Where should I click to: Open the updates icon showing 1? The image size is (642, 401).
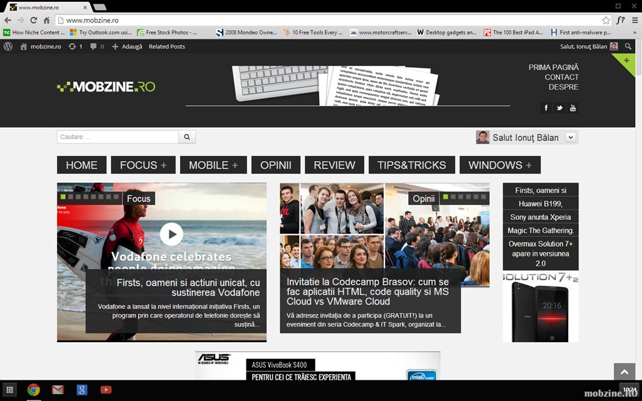click(75, 46)
